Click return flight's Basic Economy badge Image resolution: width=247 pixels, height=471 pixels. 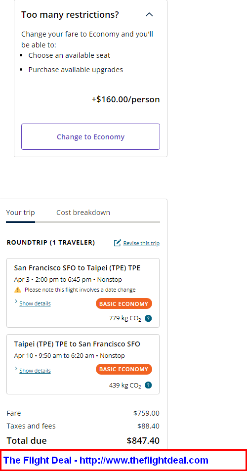pyautogui.click(x=124, y=369)
